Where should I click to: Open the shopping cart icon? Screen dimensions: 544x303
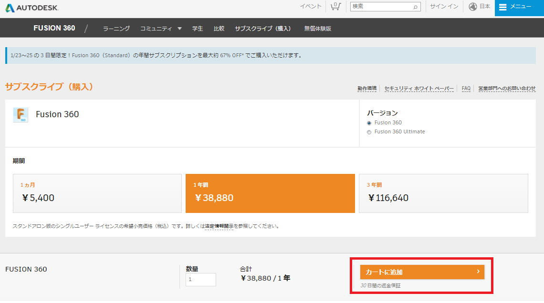335,7
